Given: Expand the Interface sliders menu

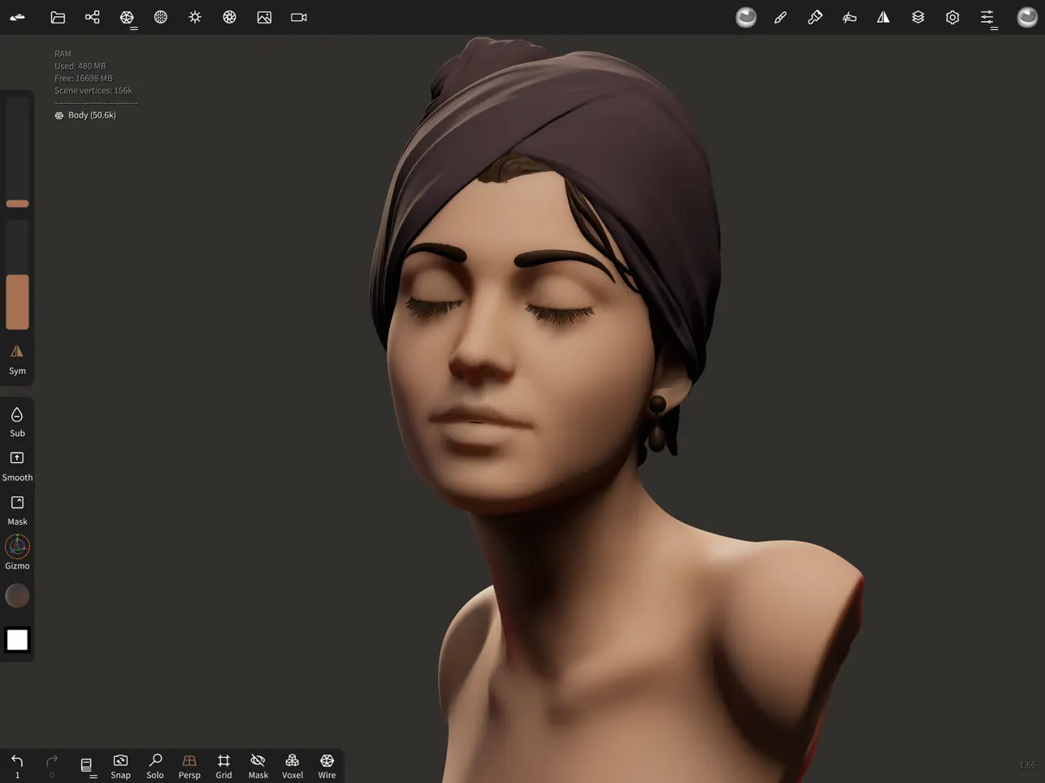Looking at the screenshot, I should [987, 17].
